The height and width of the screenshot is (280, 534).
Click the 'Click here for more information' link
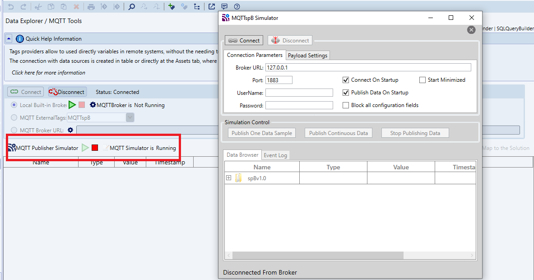[48, 73]
